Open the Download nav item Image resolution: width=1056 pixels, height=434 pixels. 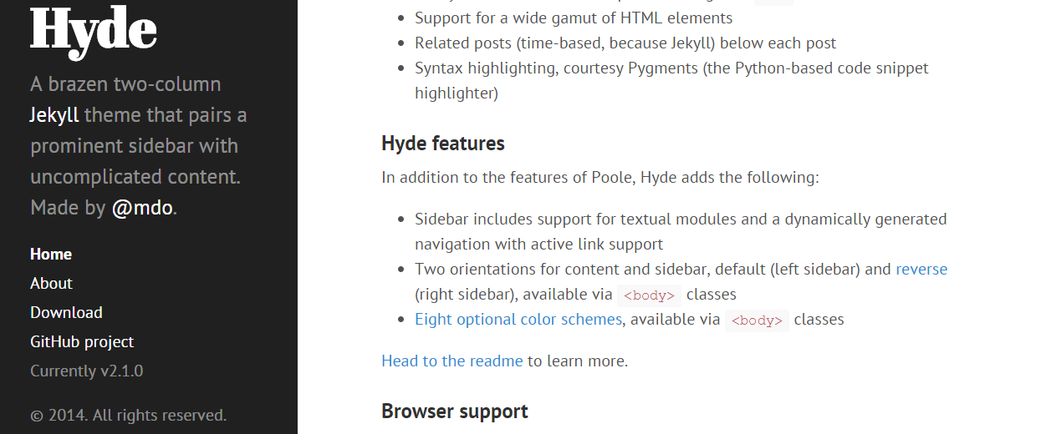click(66, 312)
